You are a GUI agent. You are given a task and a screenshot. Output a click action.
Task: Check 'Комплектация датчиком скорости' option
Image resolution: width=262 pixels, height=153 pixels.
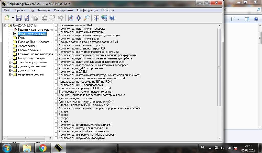56,45
